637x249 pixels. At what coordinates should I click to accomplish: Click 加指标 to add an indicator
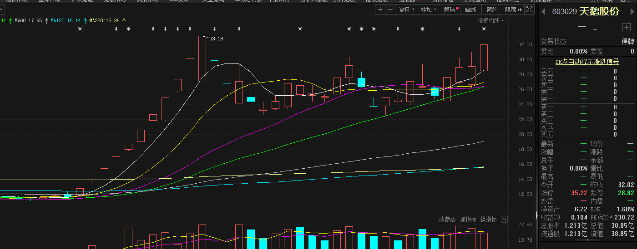coord(468,220)
